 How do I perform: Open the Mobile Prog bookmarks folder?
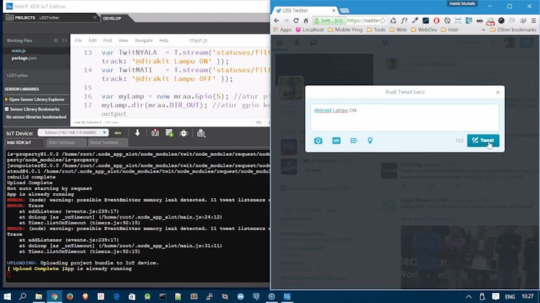pyautogui.click(x=345, y=30)
